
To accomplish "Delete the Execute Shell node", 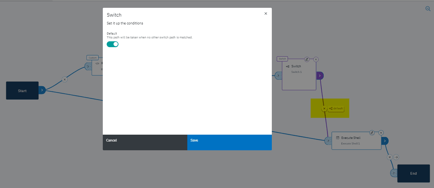I will [381, 133].
